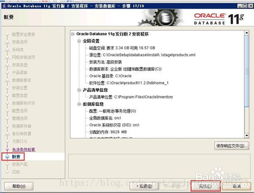Click the 软件位置 dbhome_1 row
254x193 pixels.
(x=129, y=83)
